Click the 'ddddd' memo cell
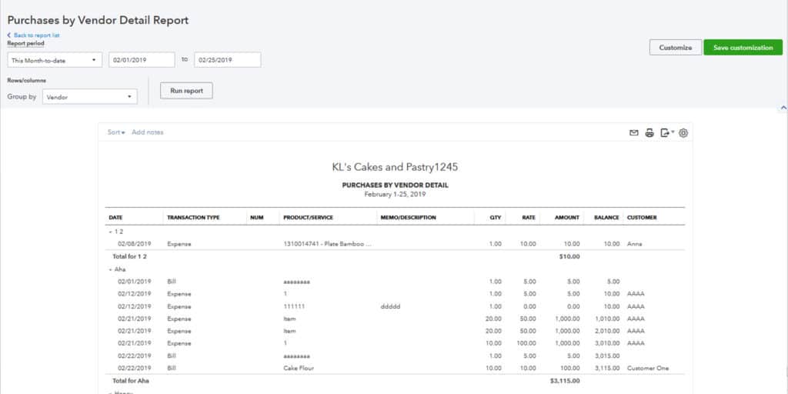Viewport: 788px width, 394px height. [391, 306]
